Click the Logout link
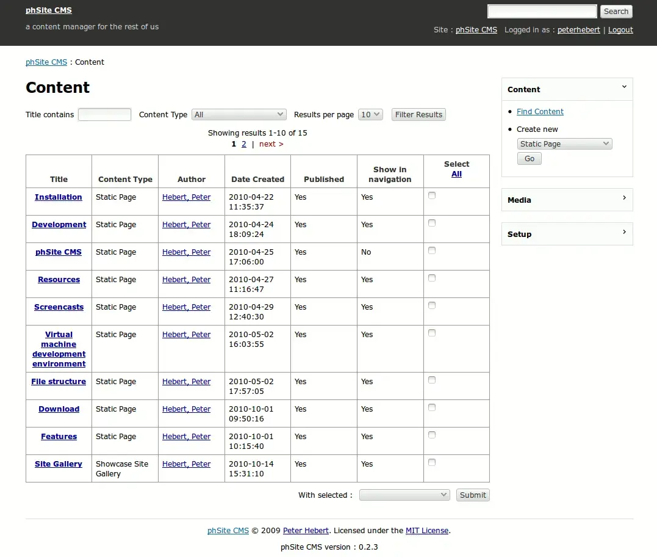This screenshot has width=657, height=557. point(620,30)
